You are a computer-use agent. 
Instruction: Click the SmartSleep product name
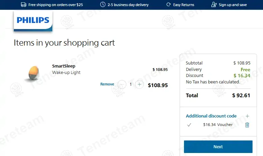pos(64,66)
